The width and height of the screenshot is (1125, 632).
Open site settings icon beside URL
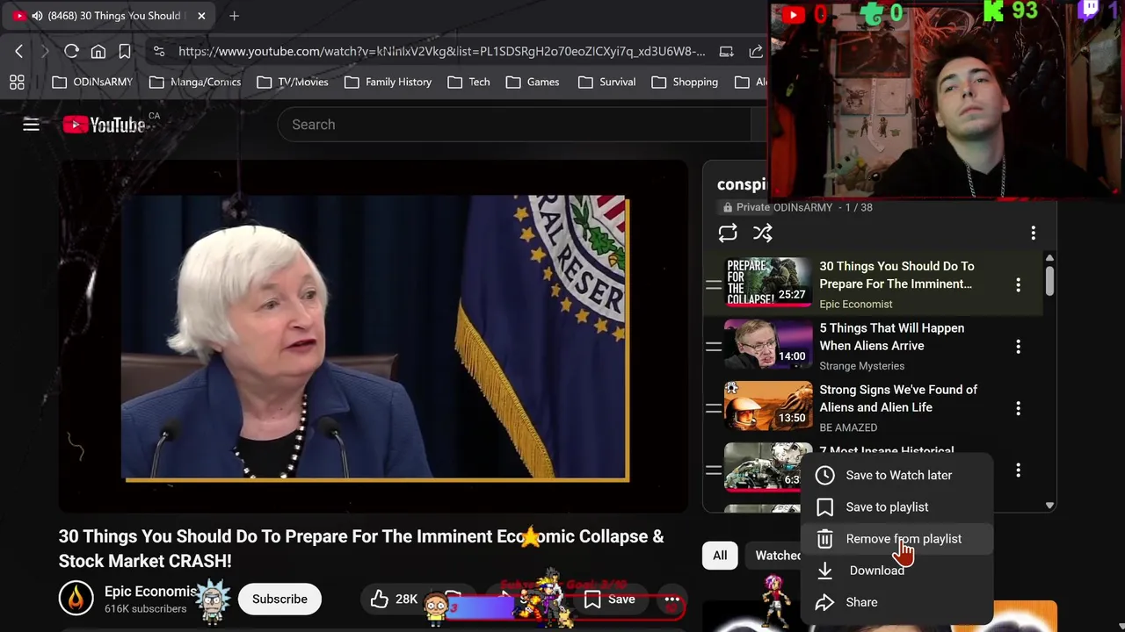159,52
